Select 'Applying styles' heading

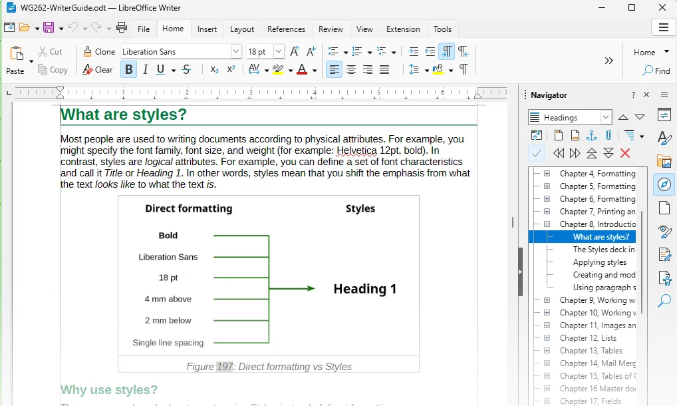(599, 262)
